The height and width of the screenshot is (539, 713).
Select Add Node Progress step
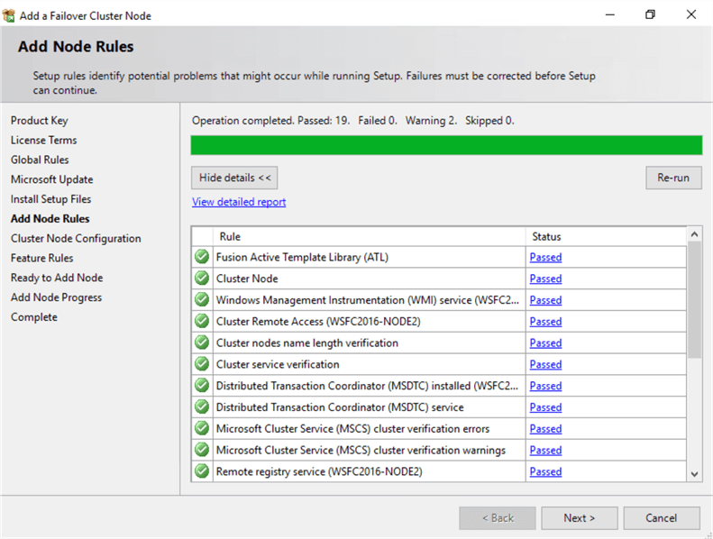coord(57,297)
